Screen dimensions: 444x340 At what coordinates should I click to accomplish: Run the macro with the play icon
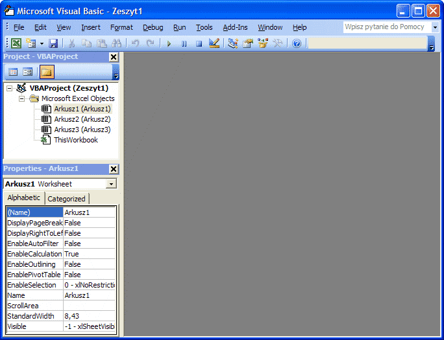pyautogui.click(x=169, y=43)
